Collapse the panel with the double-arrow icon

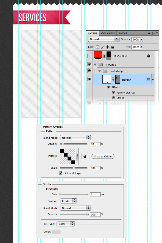149,34
